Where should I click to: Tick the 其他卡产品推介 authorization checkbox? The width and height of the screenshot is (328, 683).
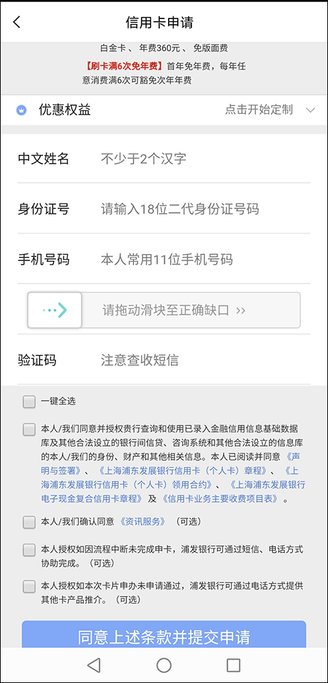[29, 586]
